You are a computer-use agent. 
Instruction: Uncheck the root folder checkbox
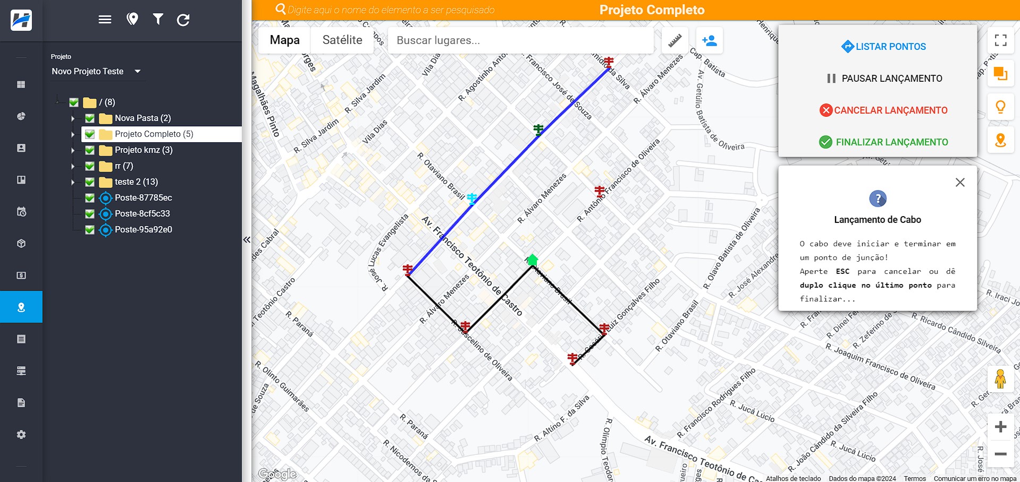pos(74,102)
